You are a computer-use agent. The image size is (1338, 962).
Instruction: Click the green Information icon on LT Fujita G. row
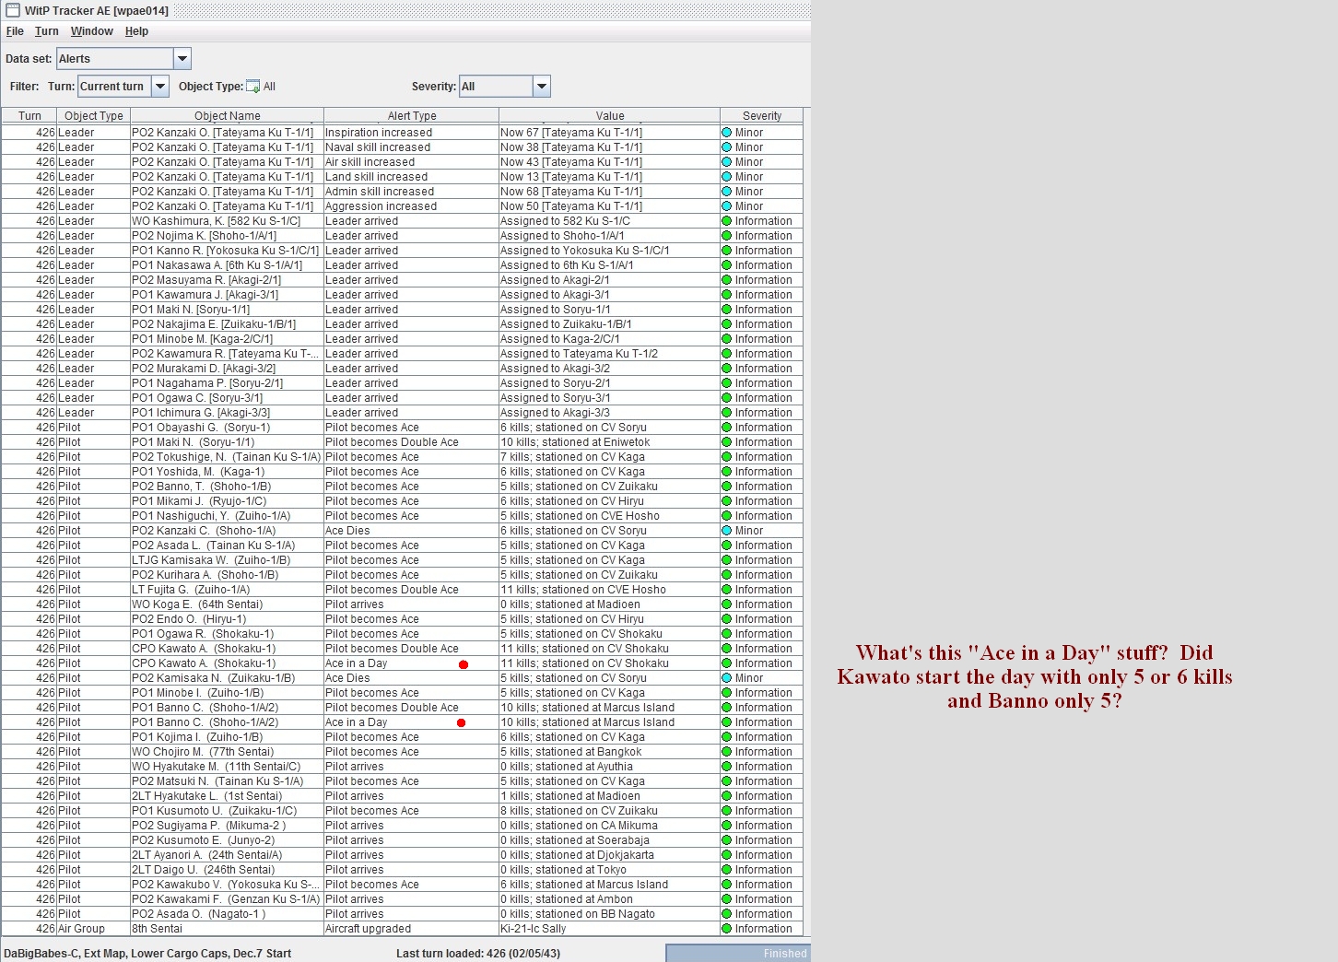[x=727, y=590]
